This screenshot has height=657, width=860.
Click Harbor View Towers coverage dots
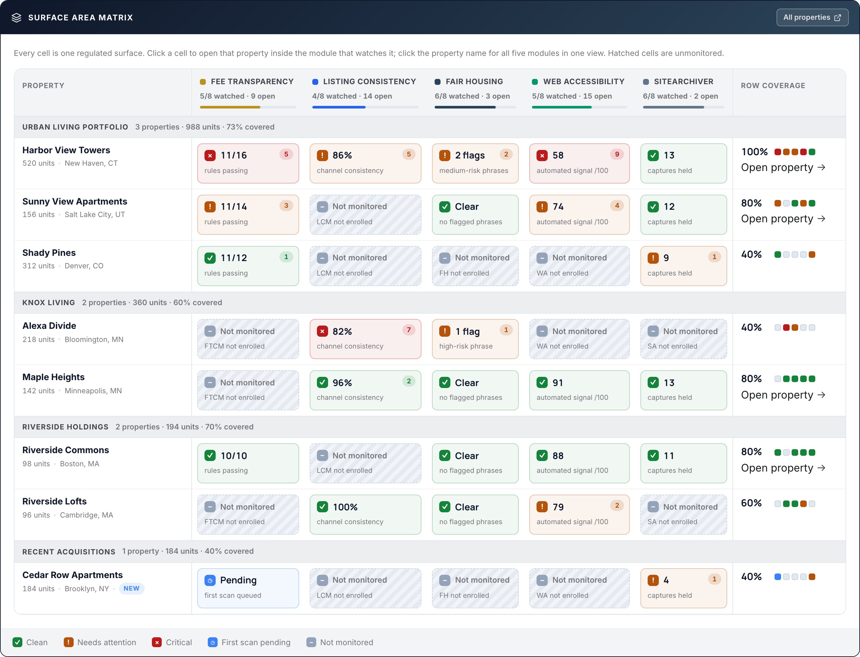795,152
